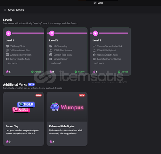Click the Wumpus avatar icon

(x=55, y=107)
